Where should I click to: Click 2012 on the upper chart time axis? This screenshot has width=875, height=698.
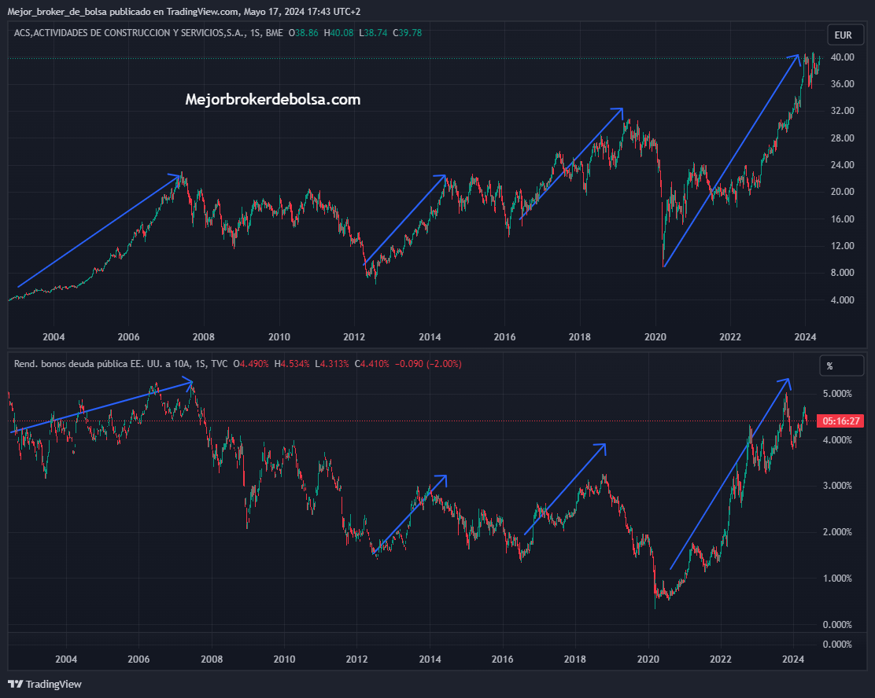pyautogui.click(x=354, y=336)
